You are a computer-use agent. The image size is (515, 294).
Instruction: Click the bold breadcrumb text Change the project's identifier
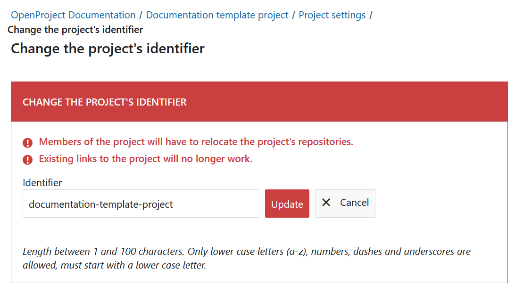pyautogui.click(x=75, y=29)
